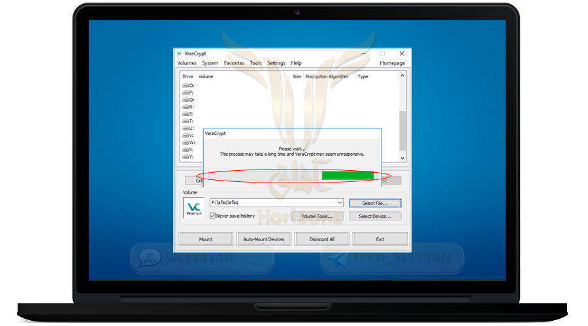
Task: Open the Tools menu
Action: 255,63
